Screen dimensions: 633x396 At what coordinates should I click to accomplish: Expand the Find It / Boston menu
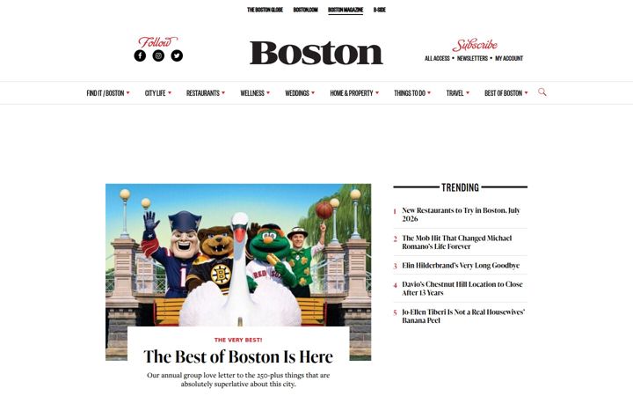pyautogui.click(x=108, y=93)
